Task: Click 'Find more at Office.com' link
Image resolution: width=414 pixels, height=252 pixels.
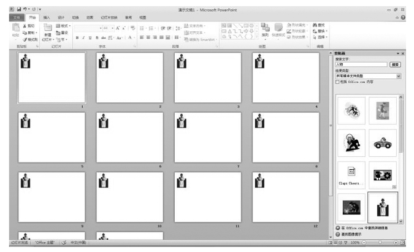Action: coord(364,227)
